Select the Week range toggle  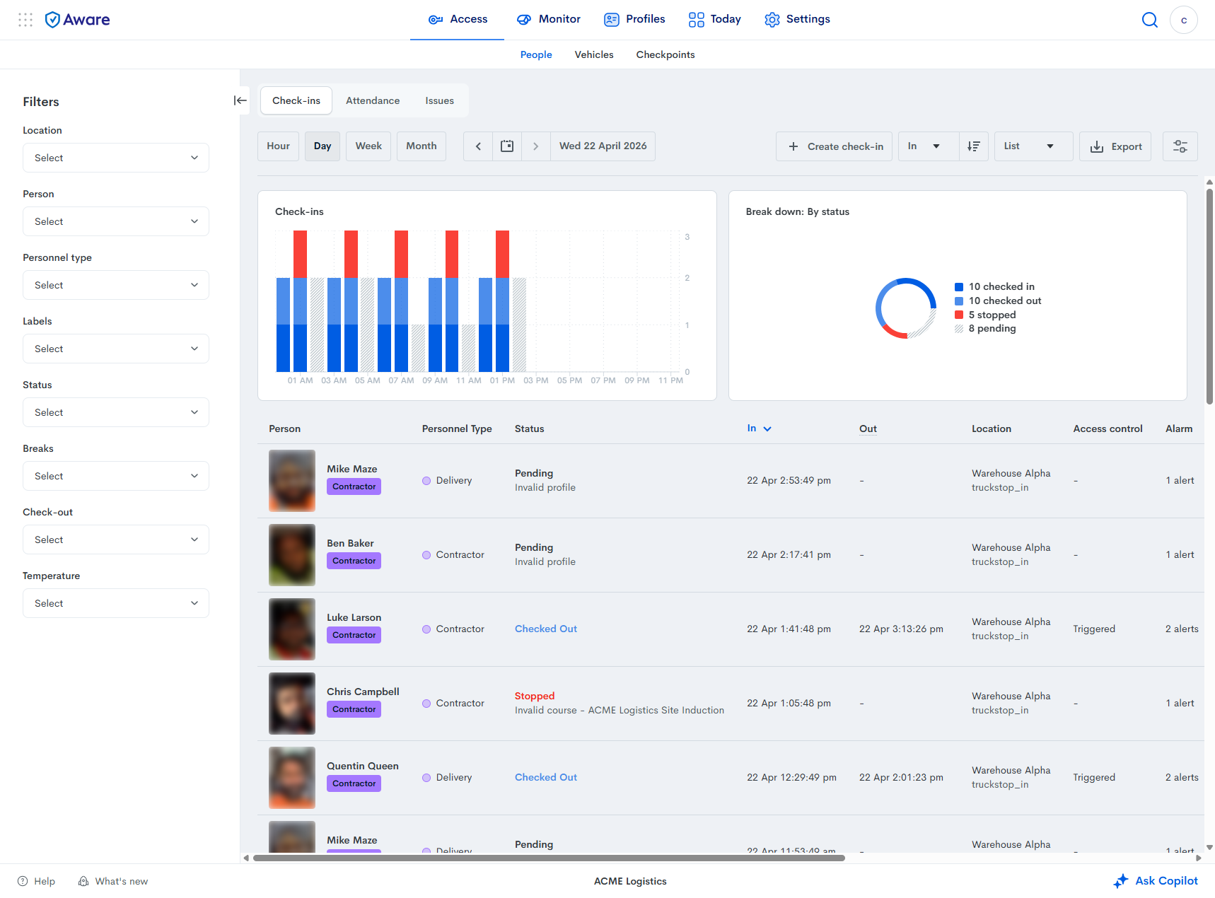click(x=368, y=146)
